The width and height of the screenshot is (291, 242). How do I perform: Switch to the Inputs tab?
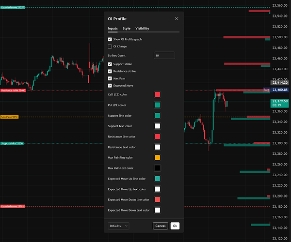pos(113,29)
